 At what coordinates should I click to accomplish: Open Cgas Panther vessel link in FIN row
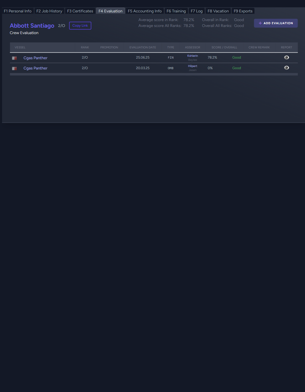35,58
